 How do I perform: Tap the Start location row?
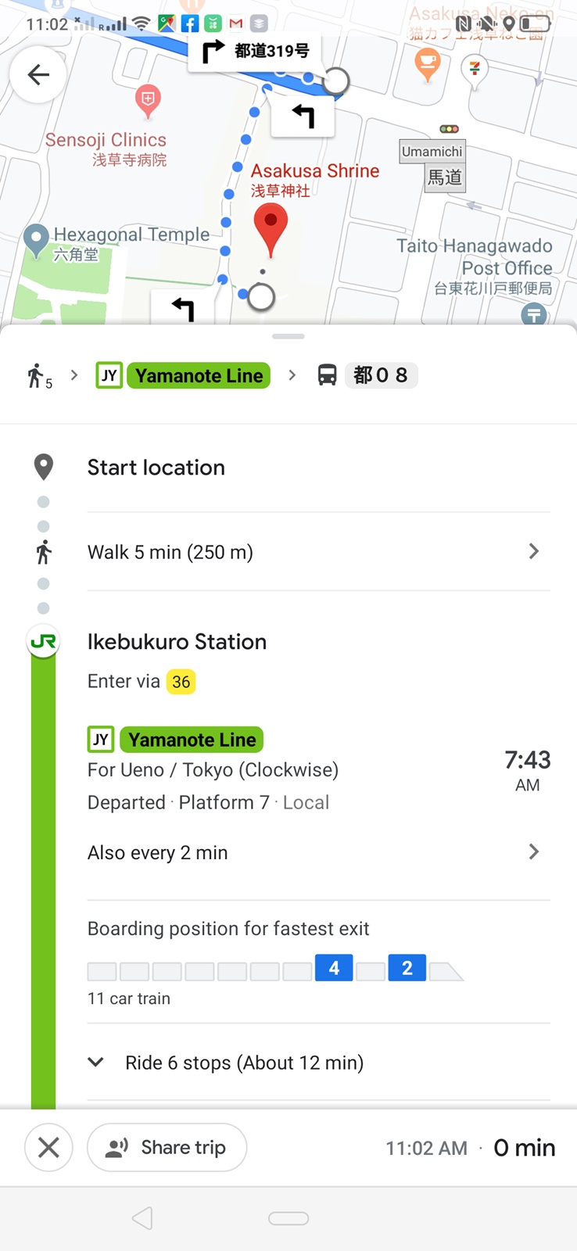(x=156, y=468)
